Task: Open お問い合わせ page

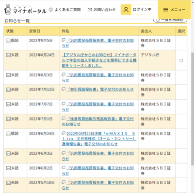Action: coord(102,10)
